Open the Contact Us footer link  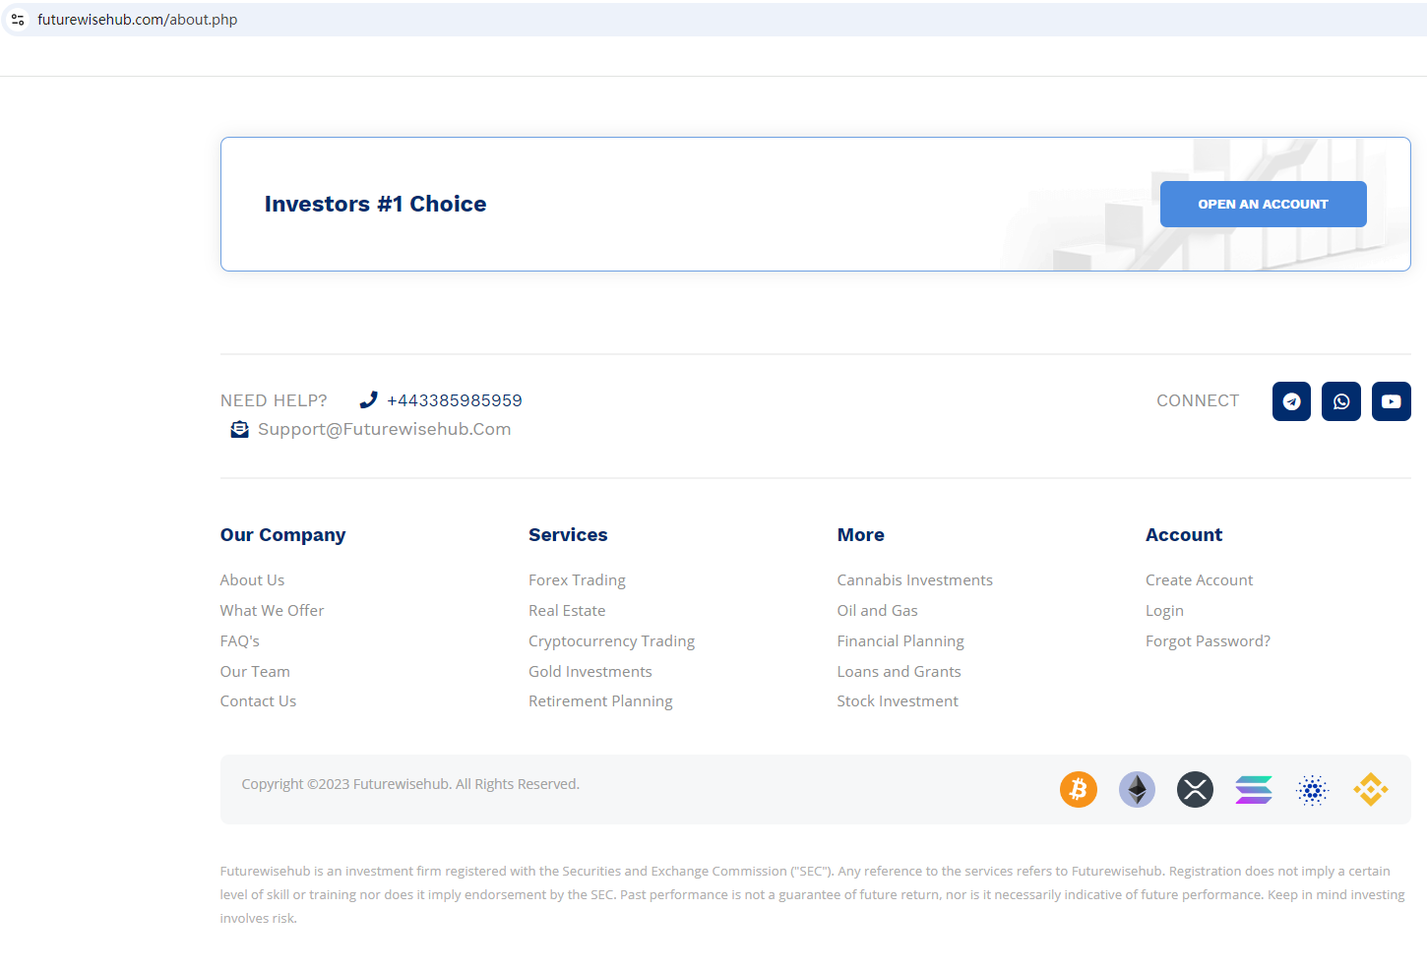pyautogui.click(x=258, y=701)
